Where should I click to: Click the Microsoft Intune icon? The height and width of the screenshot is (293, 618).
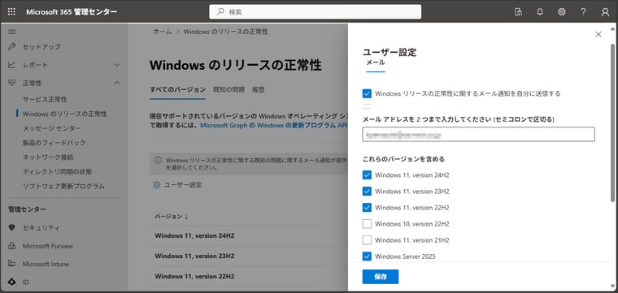pos(12,264)
